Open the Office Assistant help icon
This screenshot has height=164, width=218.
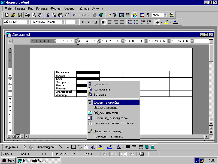172,15
